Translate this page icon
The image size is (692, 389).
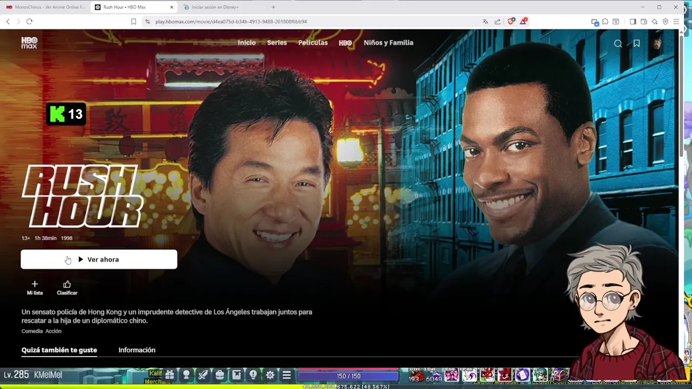[485, 22]
